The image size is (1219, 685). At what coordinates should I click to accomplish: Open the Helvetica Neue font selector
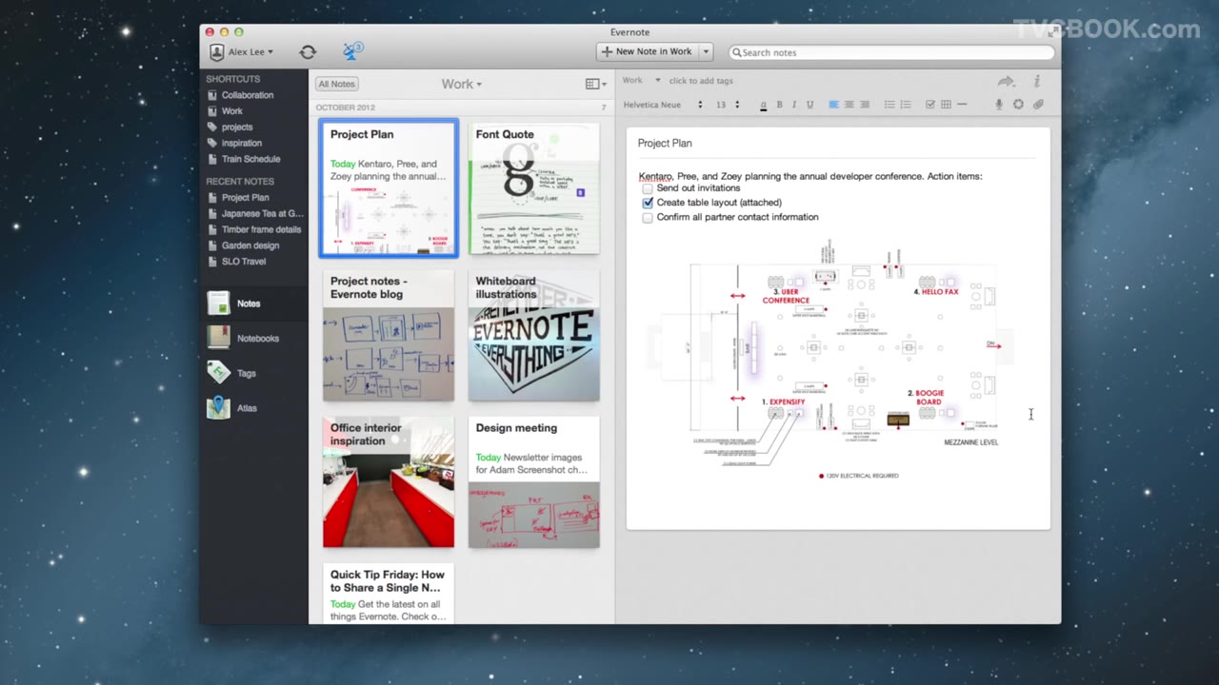pos(663,105)
